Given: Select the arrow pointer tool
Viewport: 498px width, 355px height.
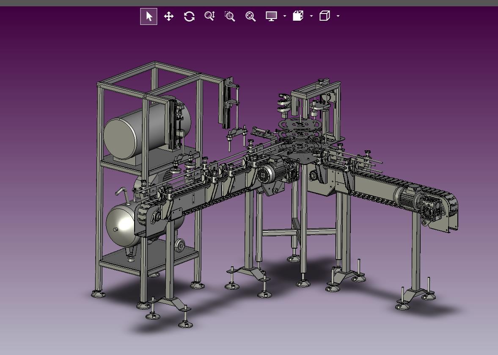Looking at the screenshot, I should [x=149, y=16].
